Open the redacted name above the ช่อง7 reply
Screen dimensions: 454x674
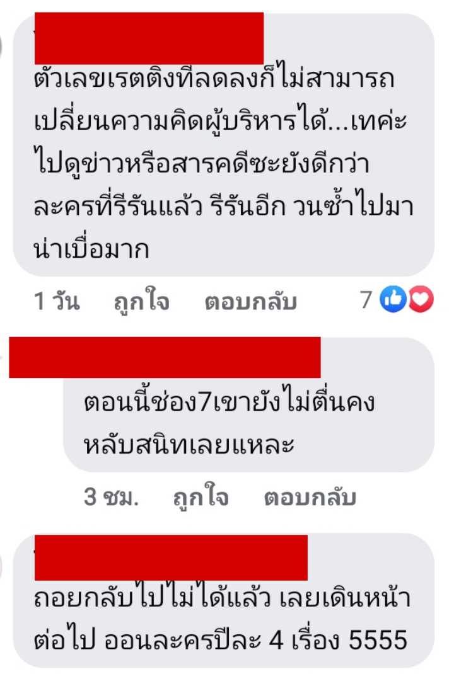[165, 358]
